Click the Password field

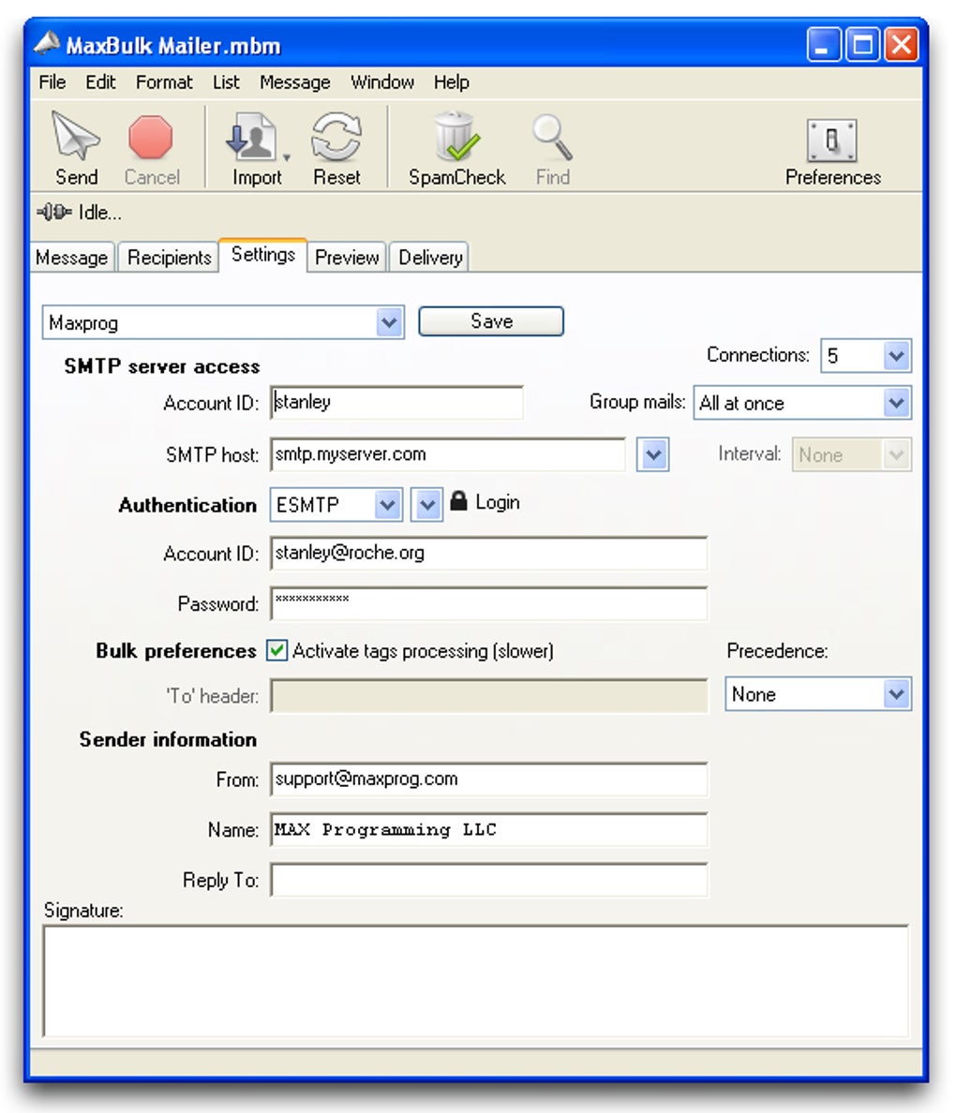pyautogui.click(x=488, y=603)
